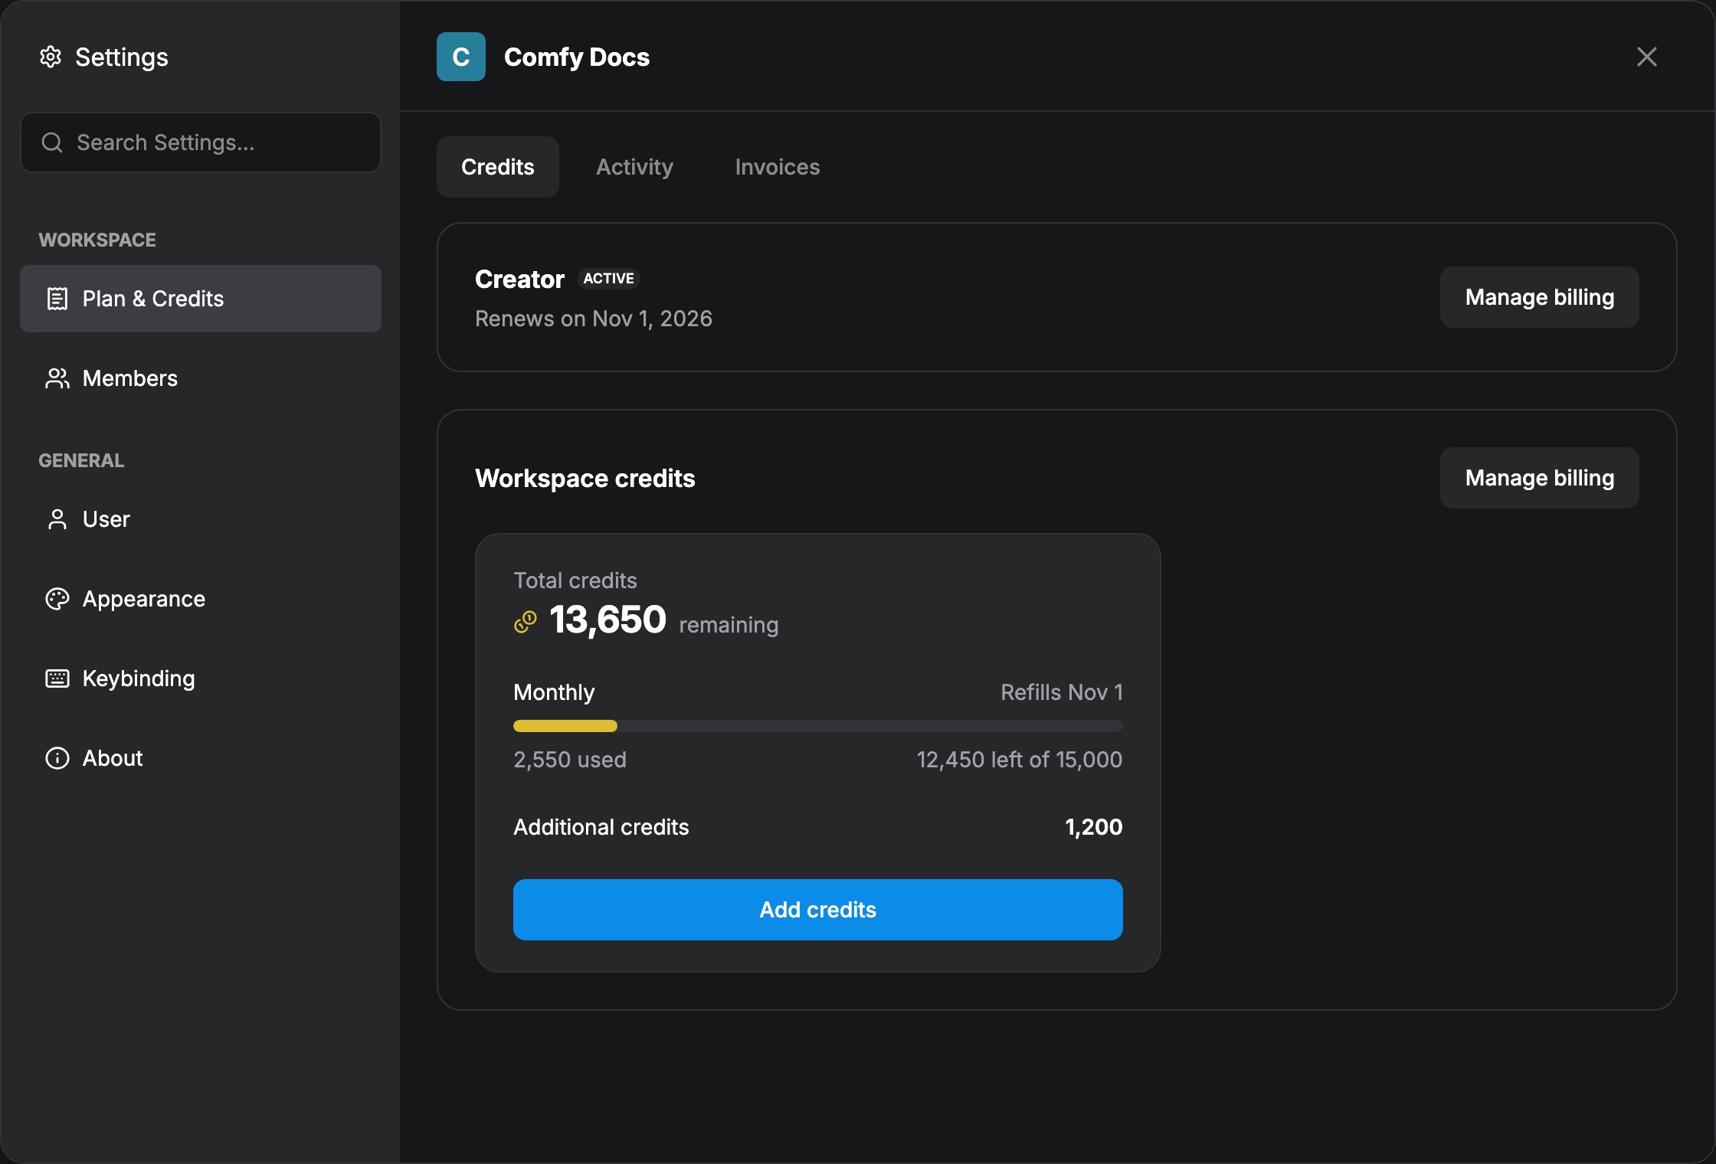Click the Creator plan name
The width and height of the screenshot is (1716, 1164).
pos(519,280)
